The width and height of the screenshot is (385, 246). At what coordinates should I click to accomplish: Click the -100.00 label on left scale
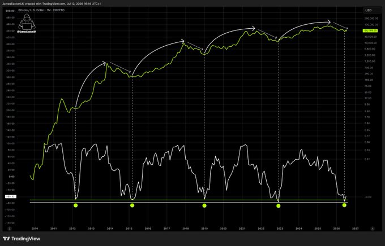(x=10, y=210)
